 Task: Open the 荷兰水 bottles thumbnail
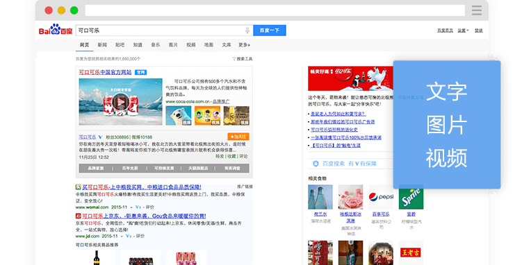point(320,197)
